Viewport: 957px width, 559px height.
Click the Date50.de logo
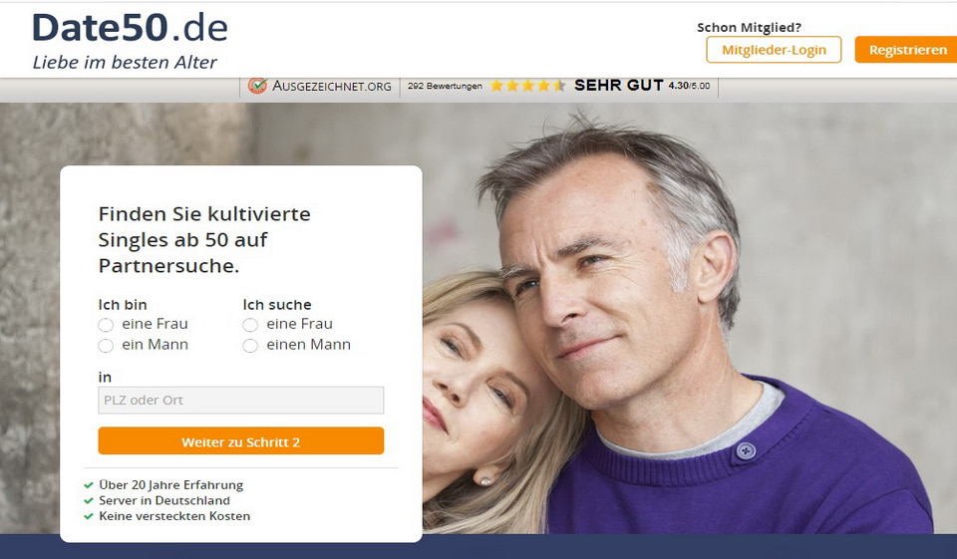[130, 28]
